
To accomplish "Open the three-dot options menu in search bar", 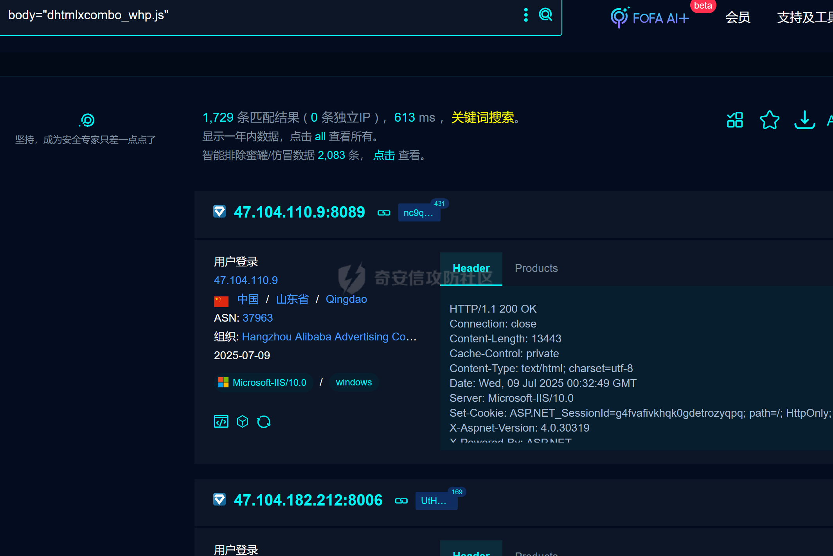I will tap(526, 15).
